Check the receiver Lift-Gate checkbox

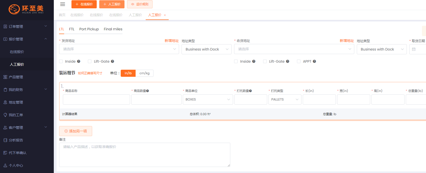[265, 61]
